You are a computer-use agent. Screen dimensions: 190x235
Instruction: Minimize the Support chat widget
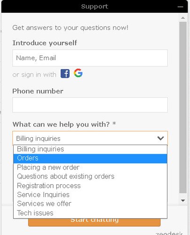[x=181, y=7]
